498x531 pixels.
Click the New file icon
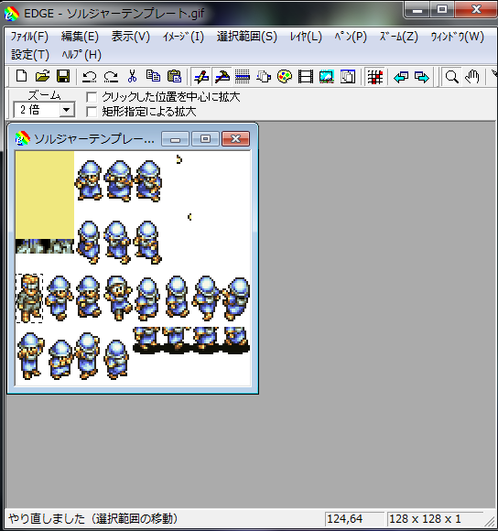(22, 76)
